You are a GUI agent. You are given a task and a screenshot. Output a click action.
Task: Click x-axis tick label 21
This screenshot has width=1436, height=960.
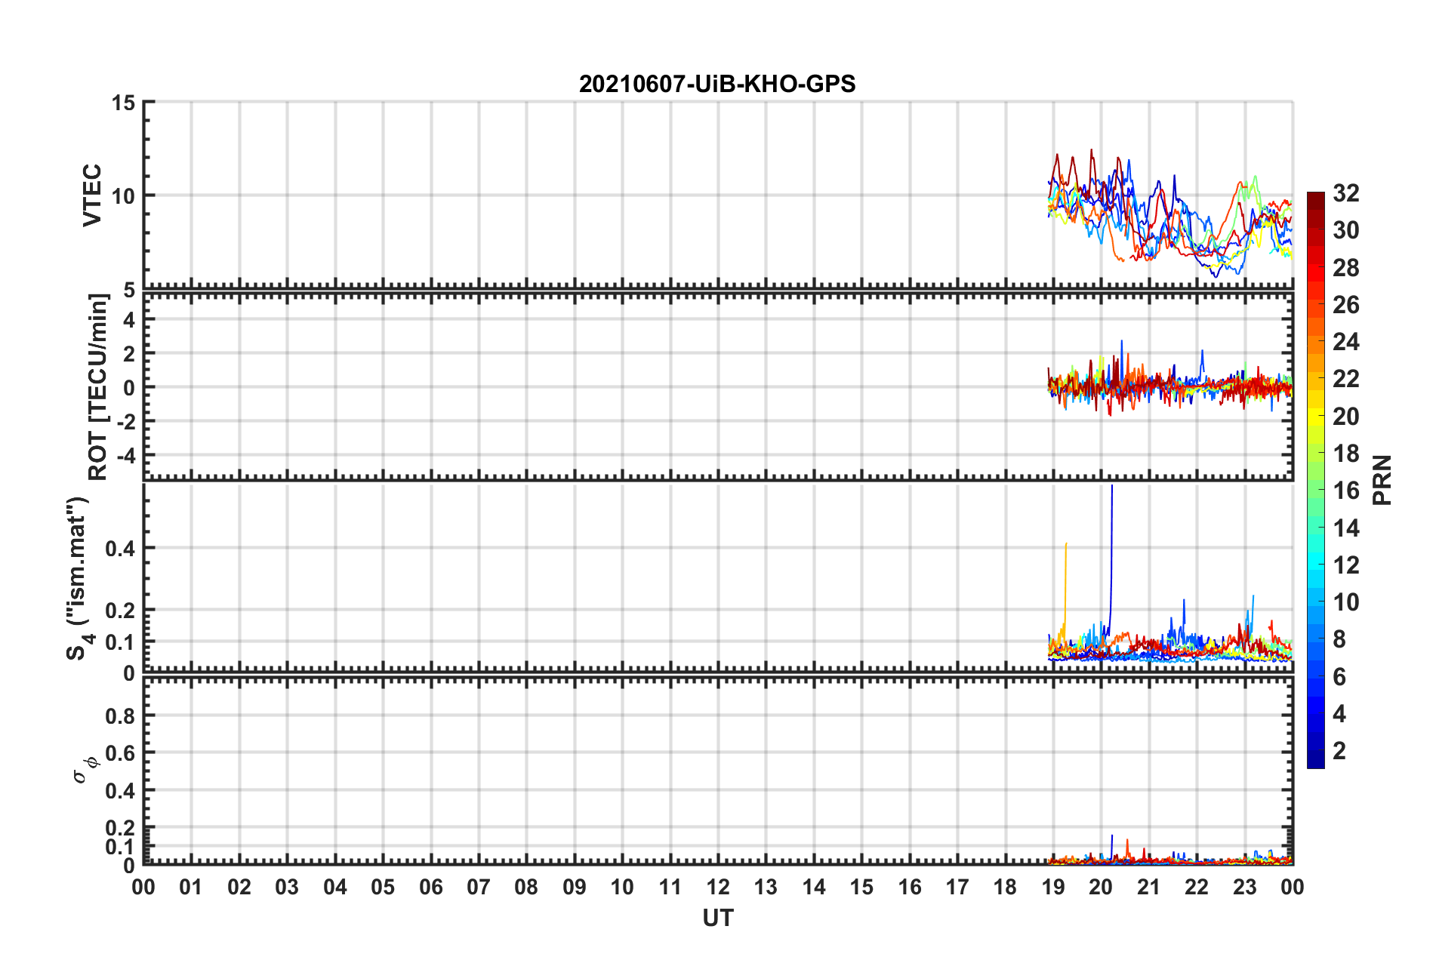pyautogui.click(x=1148, y=887)
